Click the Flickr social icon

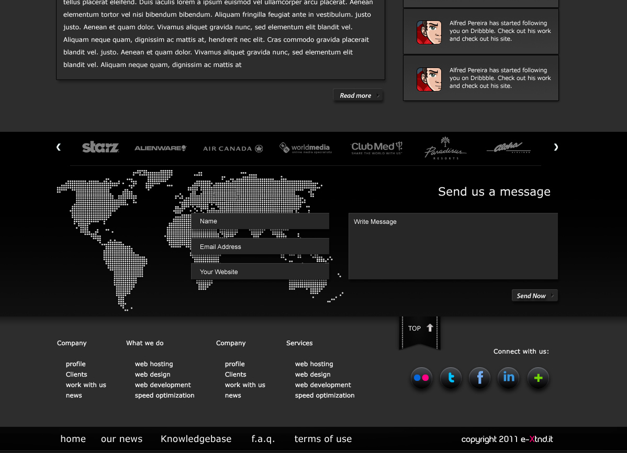coord(421,378)
